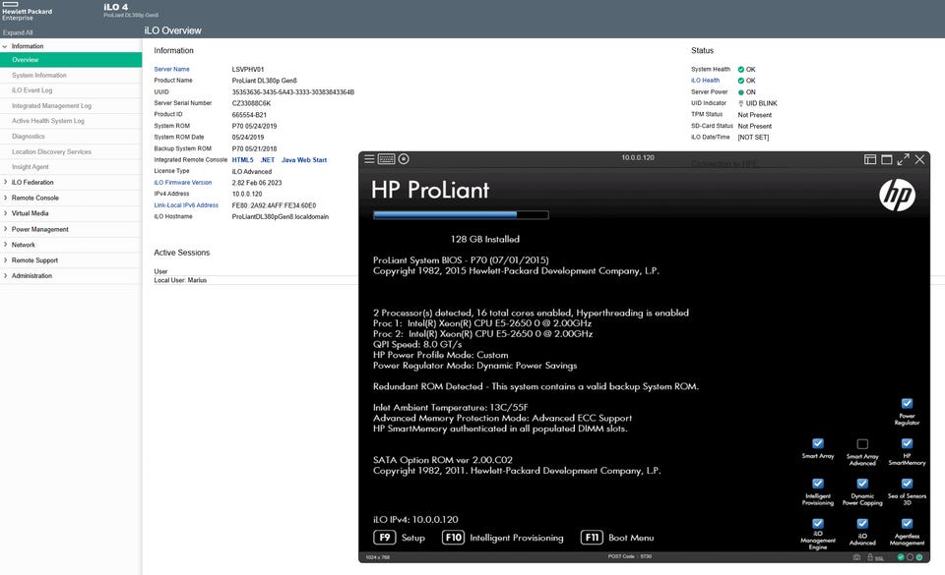Click the UID BLINK indicator icon

[740, 103]
